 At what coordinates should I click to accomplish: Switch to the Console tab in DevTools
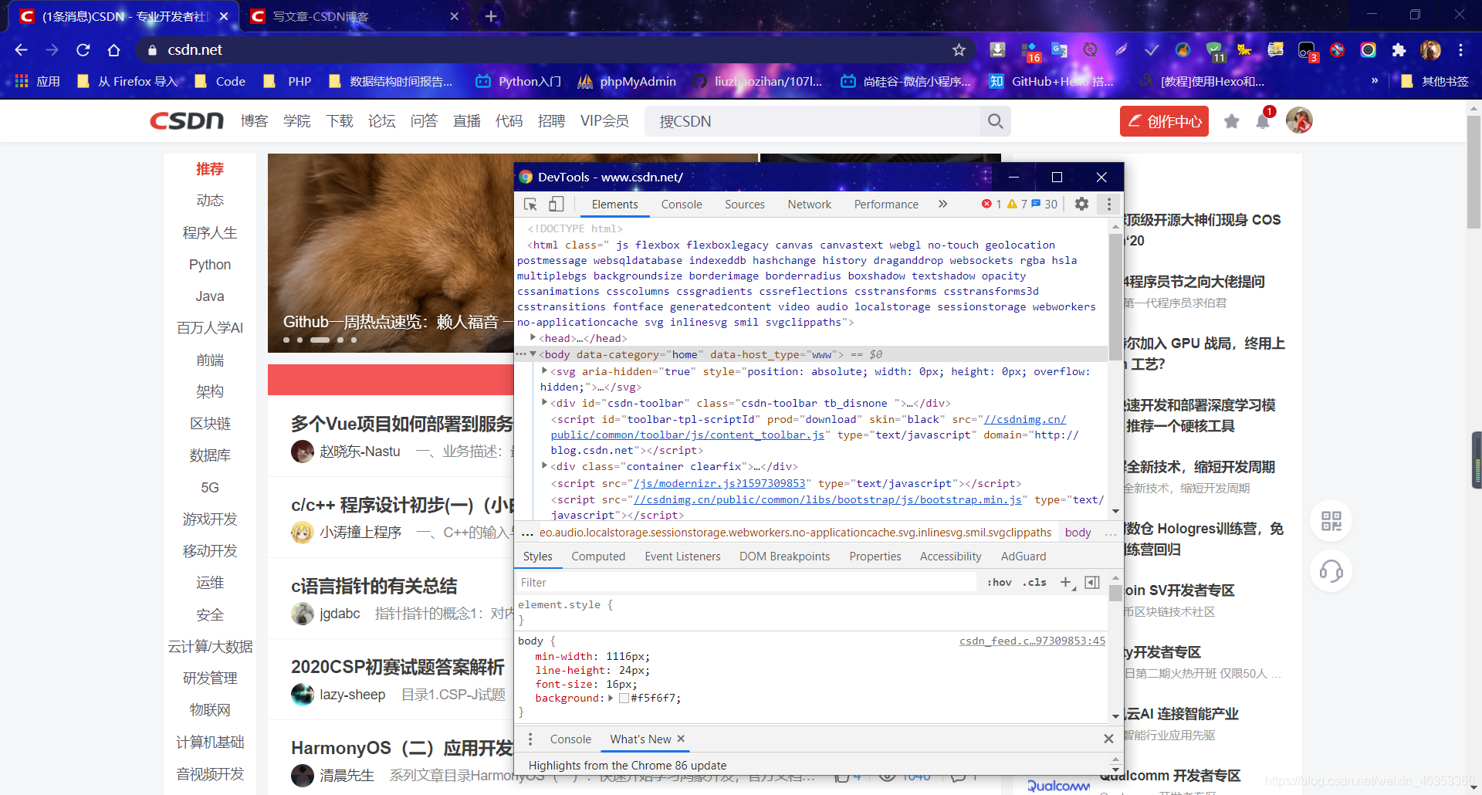point(682,205)
